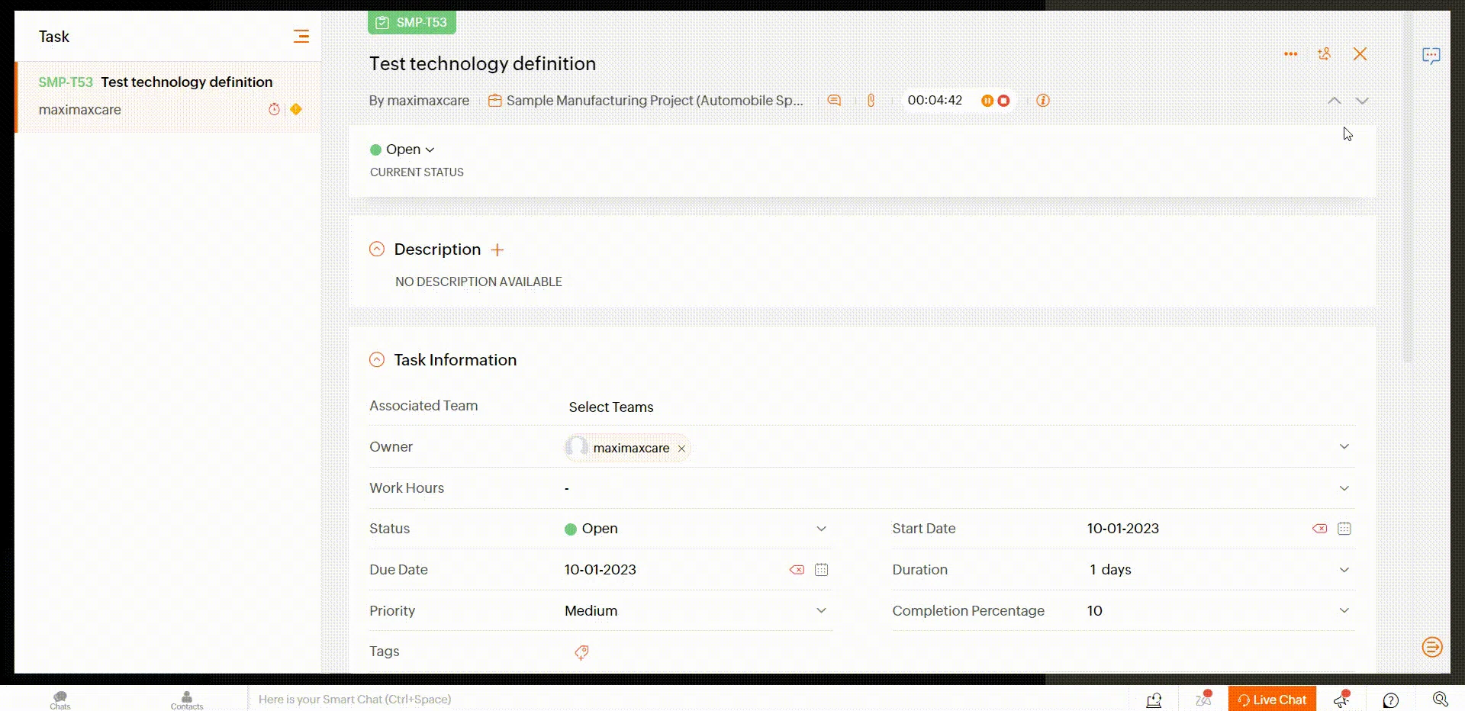Image resolution: width=1465 pixels, height=711 pixels.
Task: Remove maximaxcare from Owner field
Action: (x=681, y=449)
